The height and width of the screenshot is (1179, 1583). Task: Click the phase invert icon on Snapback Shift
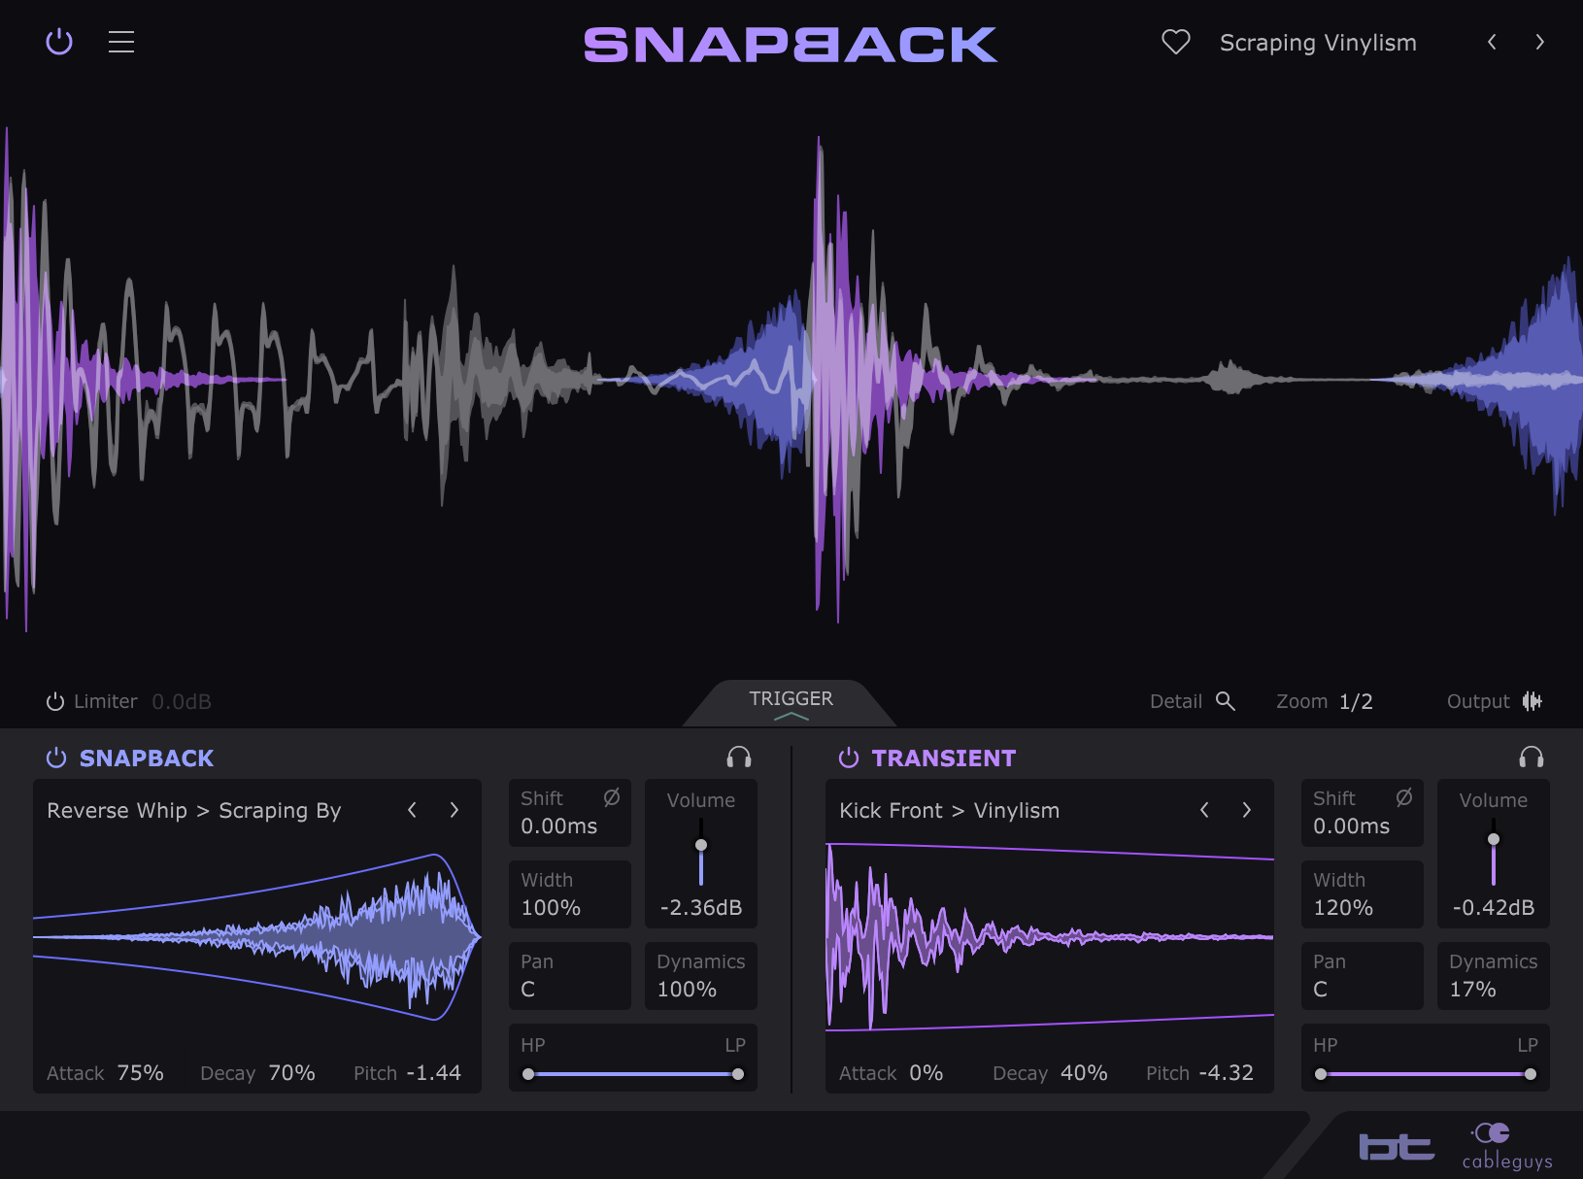611,797
